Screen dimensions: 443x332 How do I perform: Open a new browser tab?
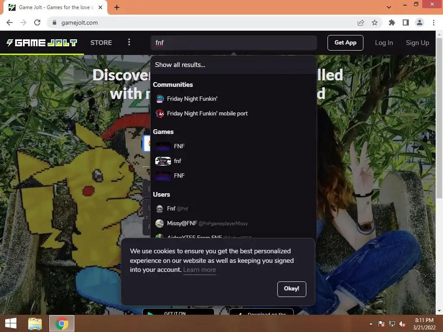(117, 7)
